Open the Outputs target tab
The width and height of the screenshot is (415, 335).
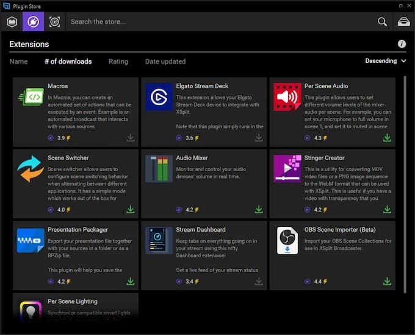pos(54,22)
